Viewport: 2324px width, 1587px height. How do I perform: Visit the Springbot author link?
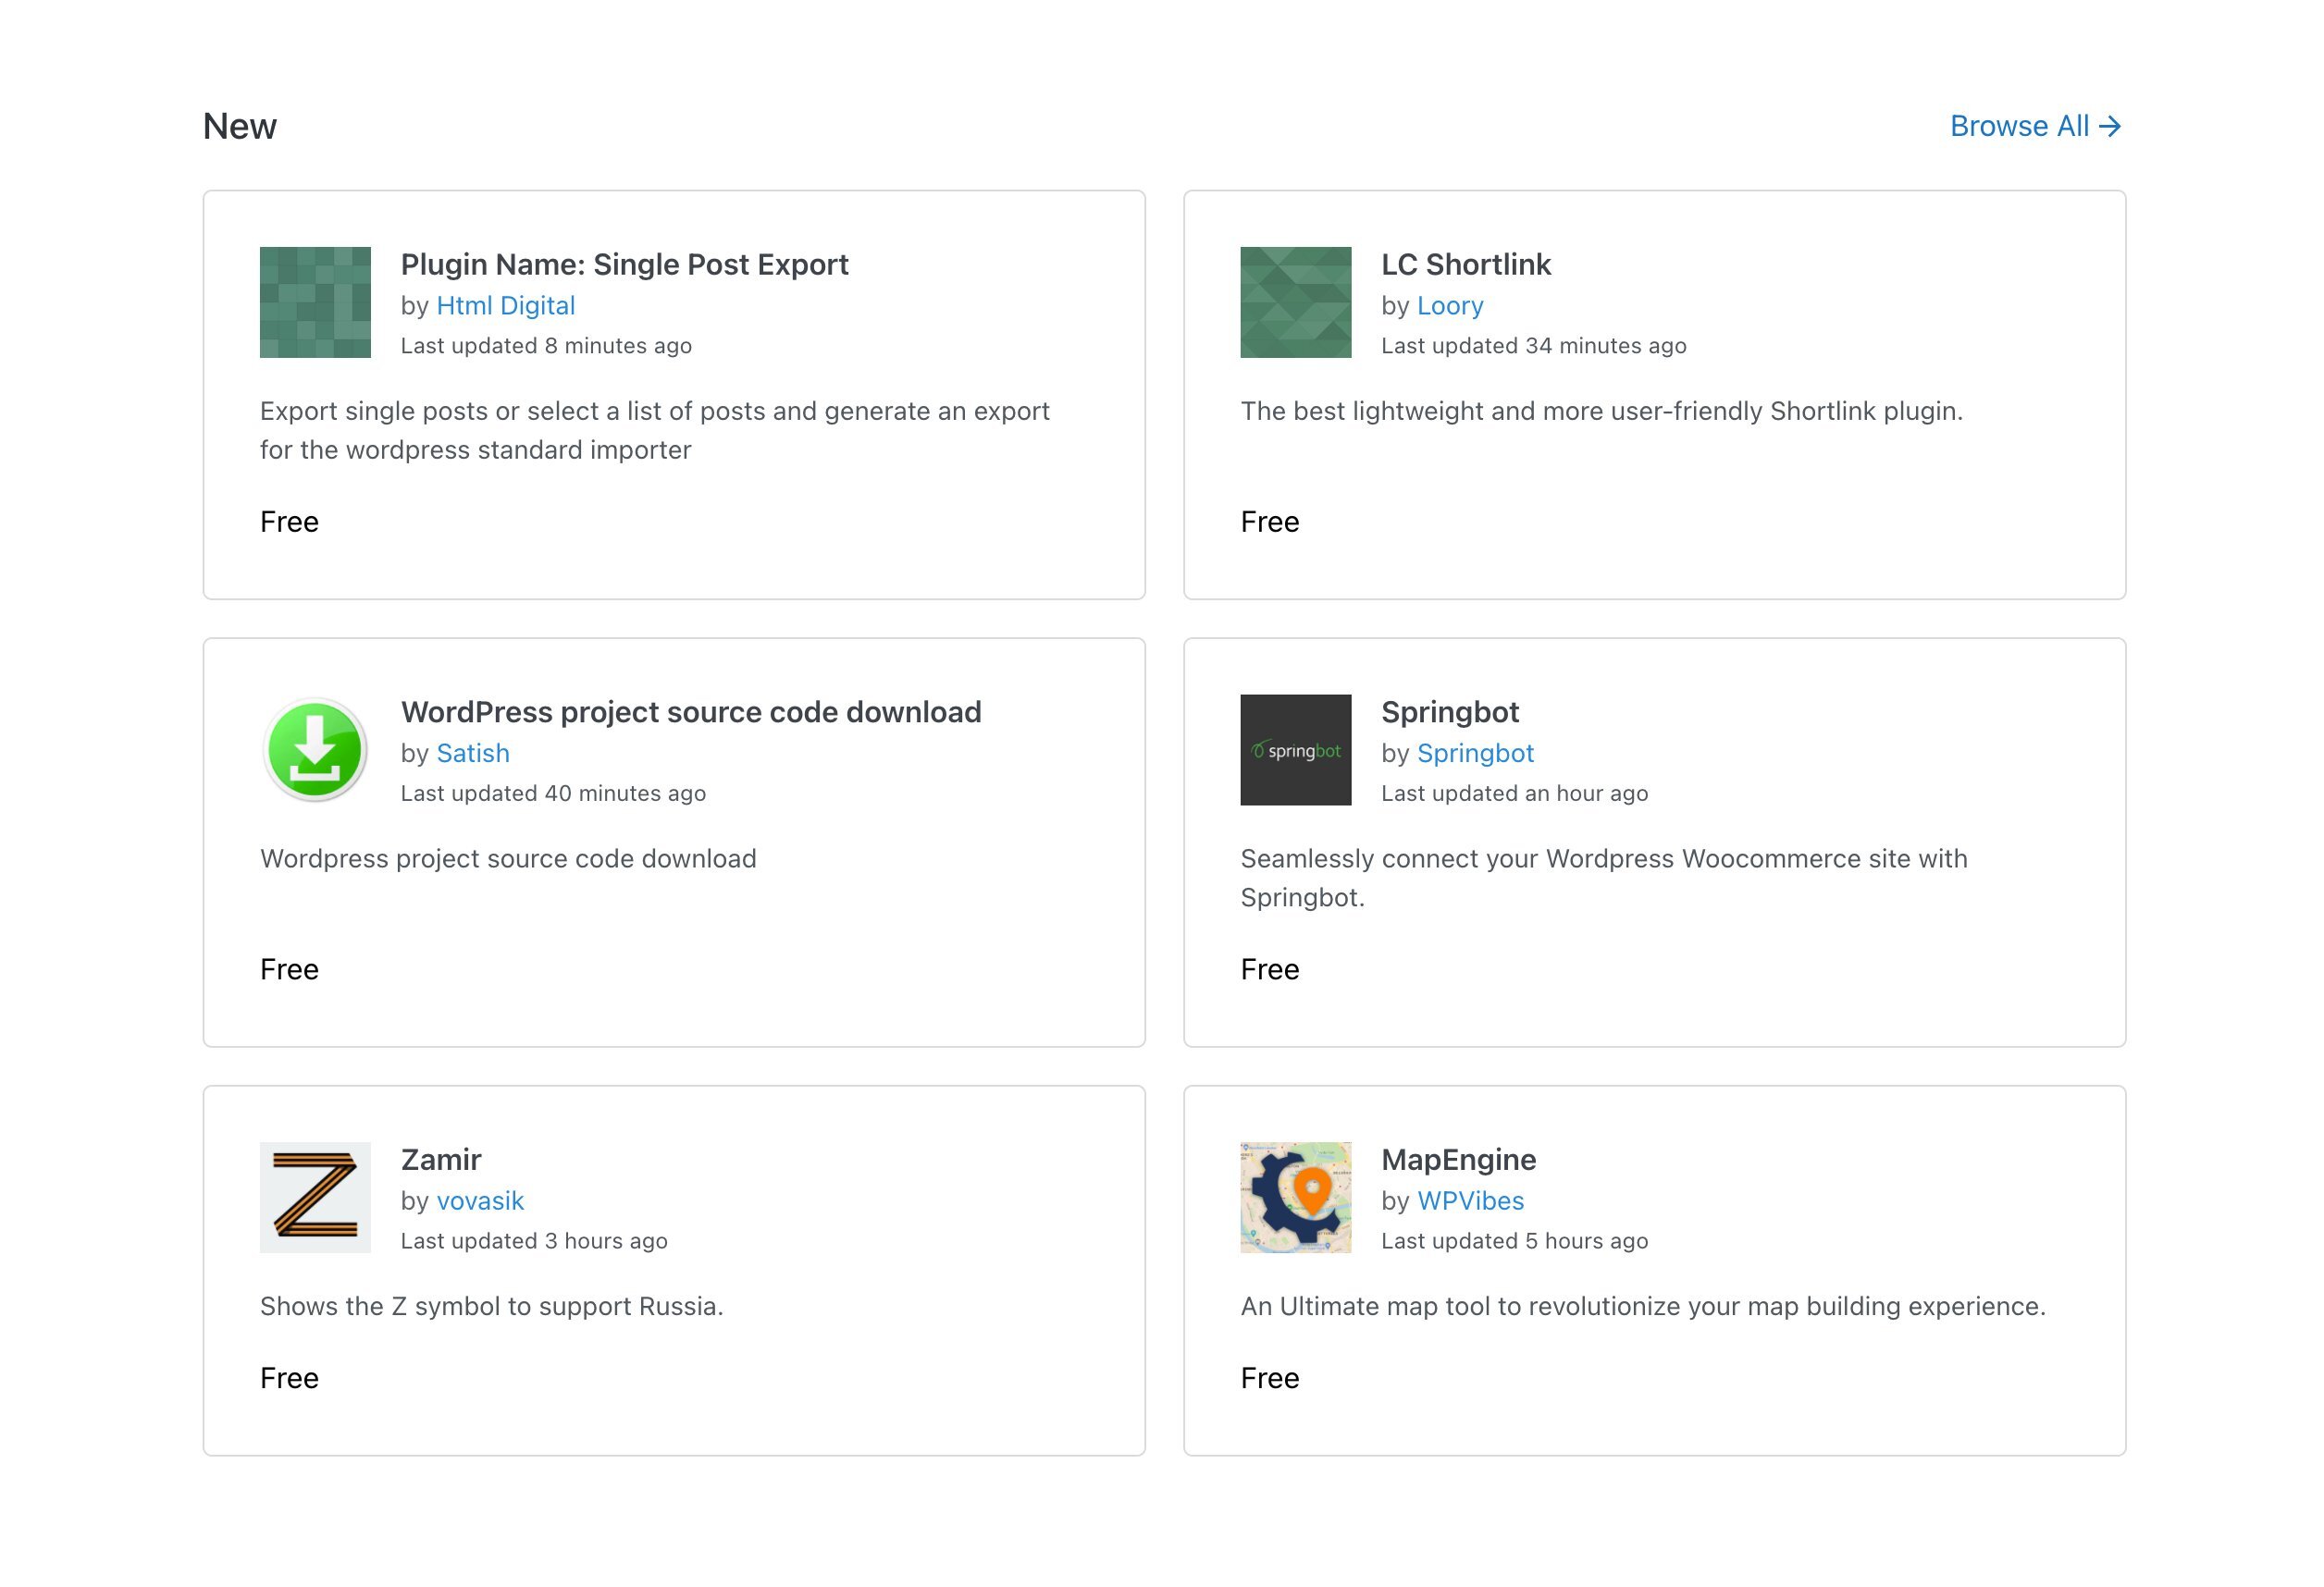point(1475,754)
